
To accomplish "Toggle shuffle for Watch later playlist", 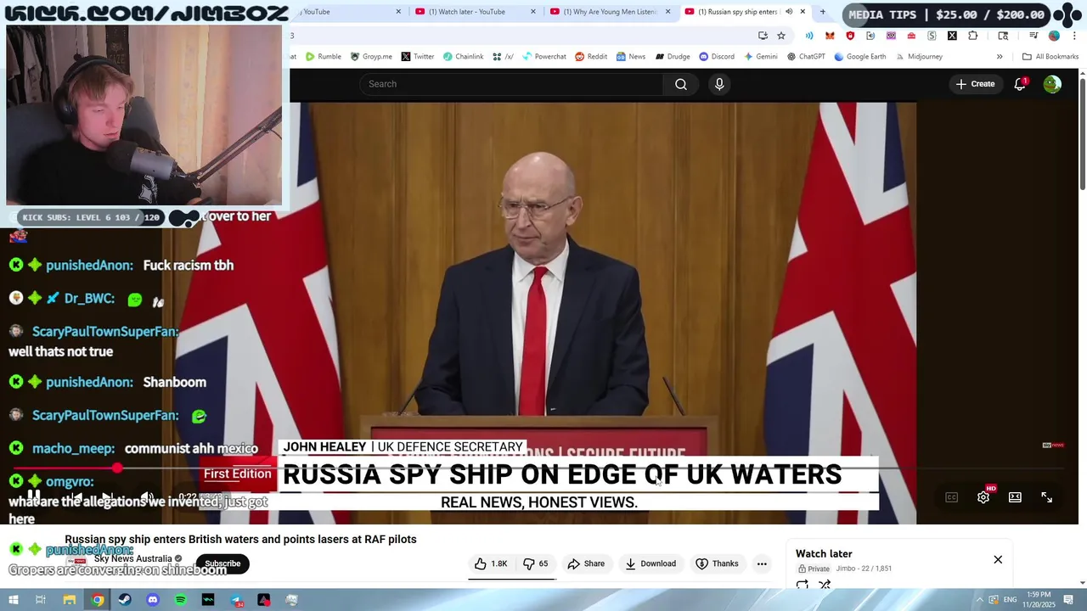I will pos(825,585).
